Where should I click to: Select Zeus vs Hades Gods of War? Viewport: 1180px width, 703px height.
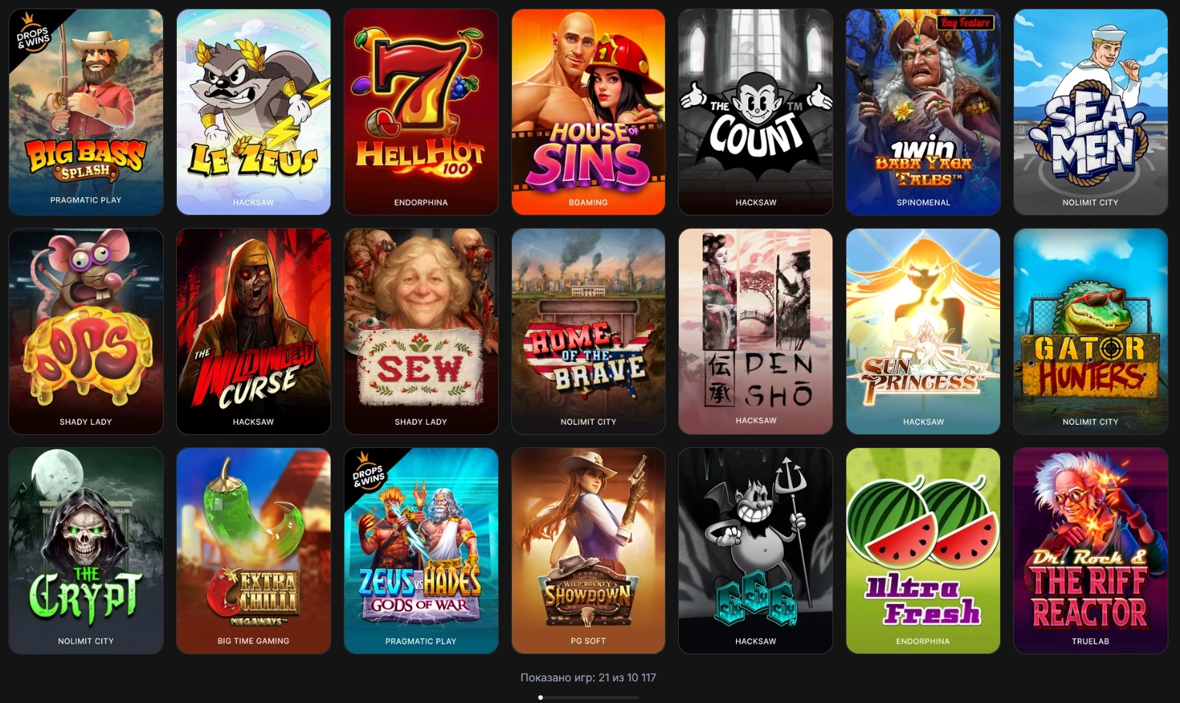coord(421,551)
